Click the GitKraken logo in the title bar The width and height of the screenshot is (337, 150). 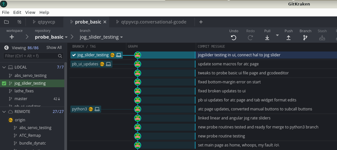point(4,4)
